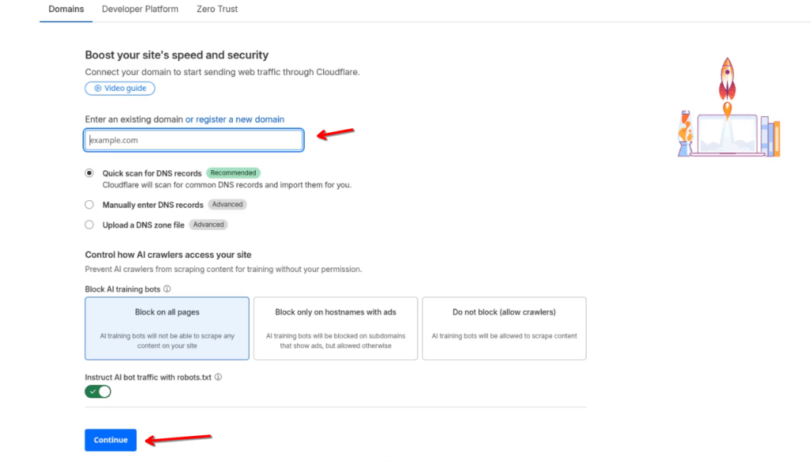The height and width of the screenshot is (462, 811).
Task: Choose the Block on all pages card
Action: (x=167, y=328)
